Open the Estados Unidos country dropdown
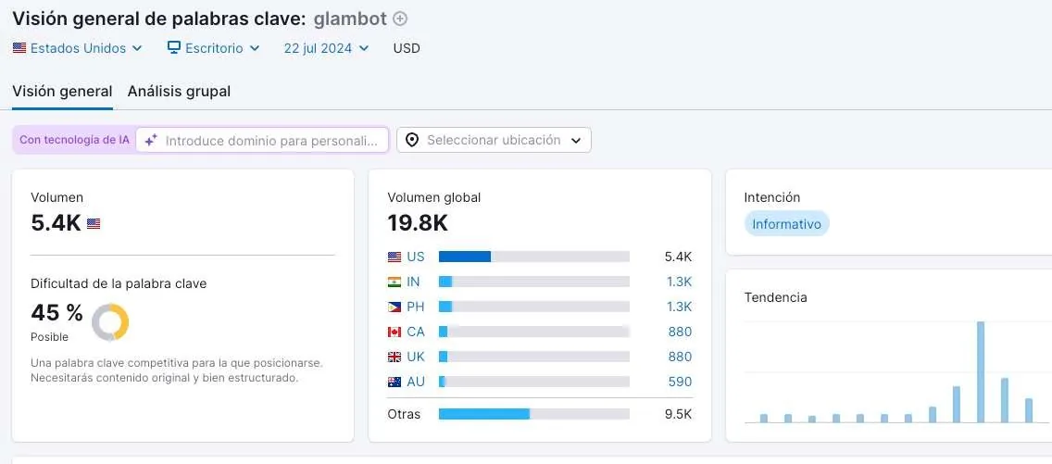Image resolution: width=1052 pixels, height=464 pixels. [77, 48]
